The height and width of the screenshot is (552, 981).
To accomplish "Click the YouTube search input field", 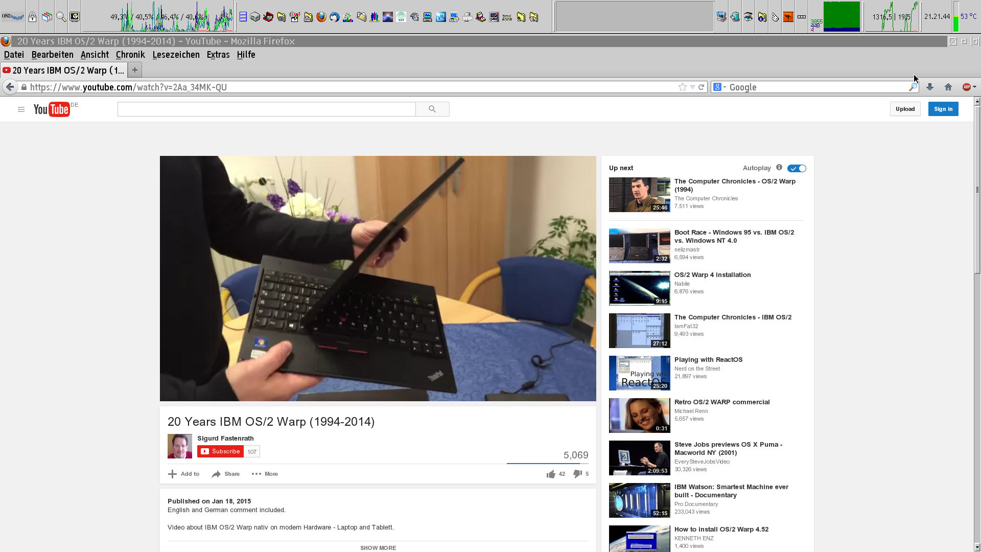I will click(x=266, y=109).
